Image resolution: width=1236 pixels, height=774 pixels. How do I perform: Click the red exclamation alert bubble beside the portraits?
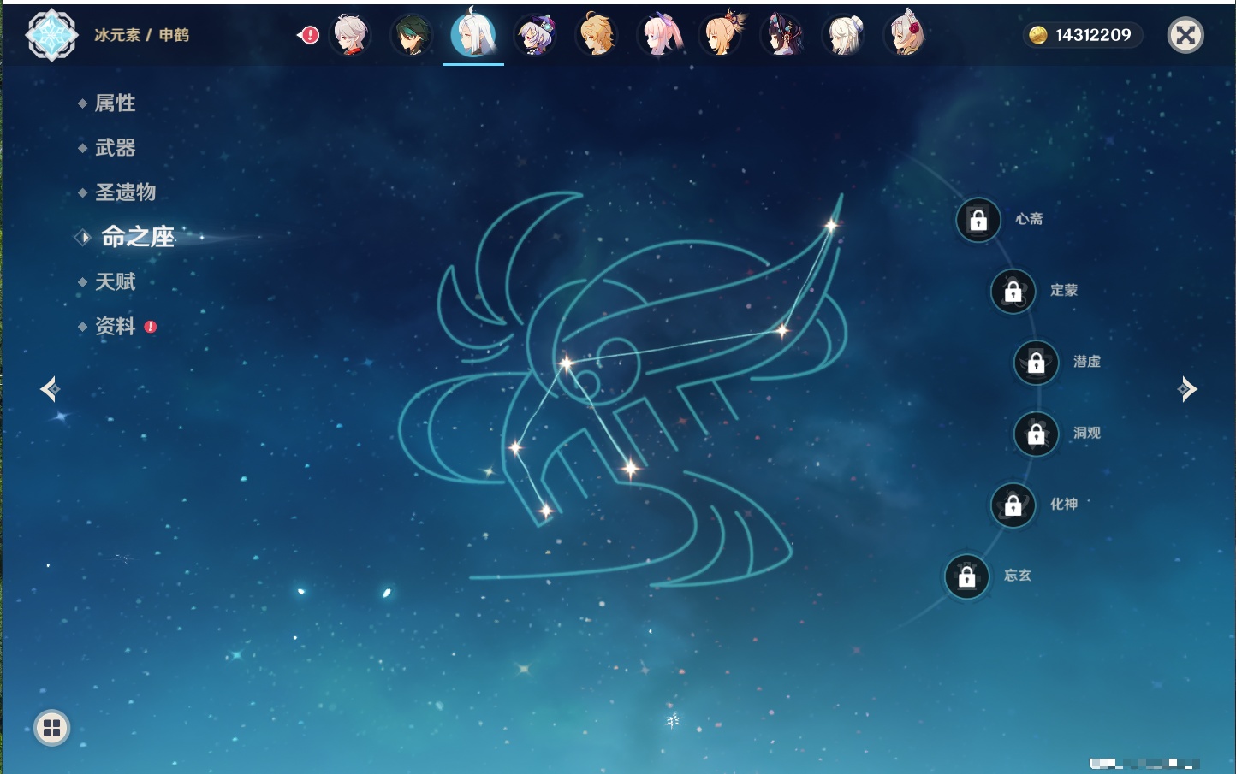click(x=309, y=35)
